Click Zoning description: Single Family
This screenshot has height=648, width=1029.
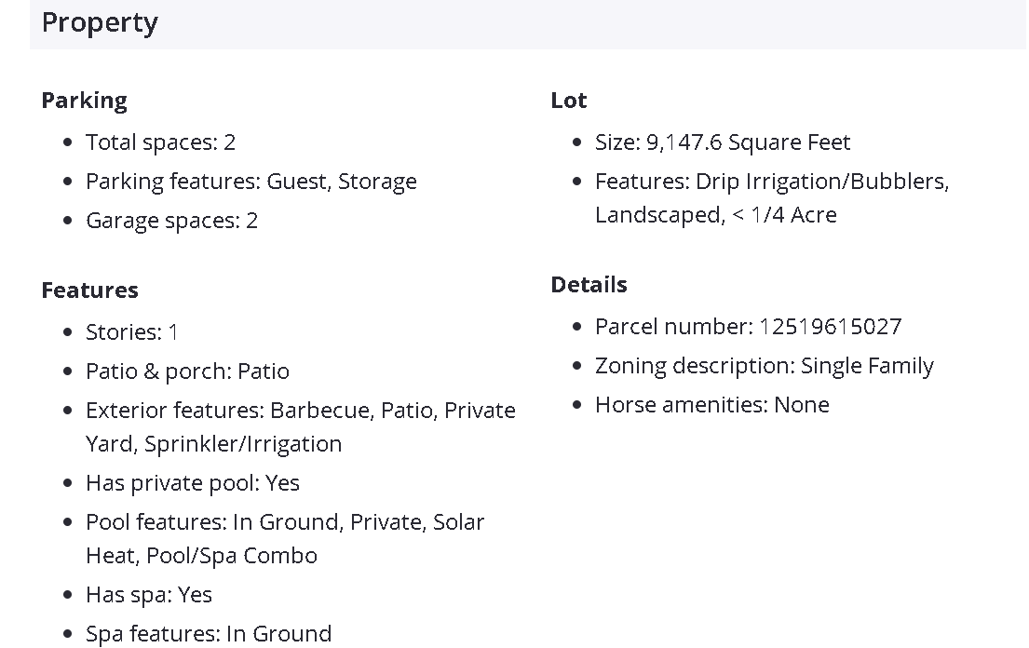click(764, 366)
